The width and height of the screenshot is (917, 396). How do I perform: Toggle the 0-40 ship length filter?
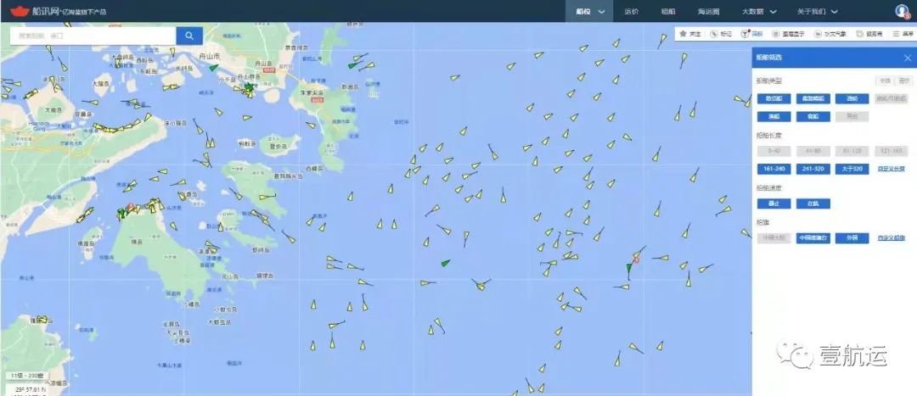pyautogui.click(x=774, y=151)
